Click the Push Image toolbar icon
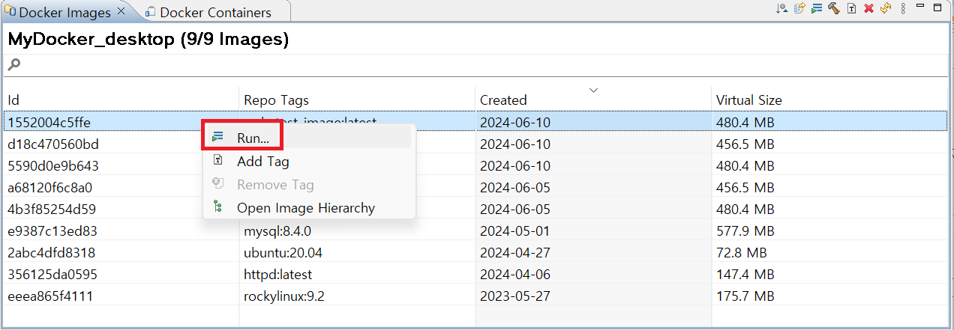The width and height of the screenshot is (954, 330). pos(799,8)
